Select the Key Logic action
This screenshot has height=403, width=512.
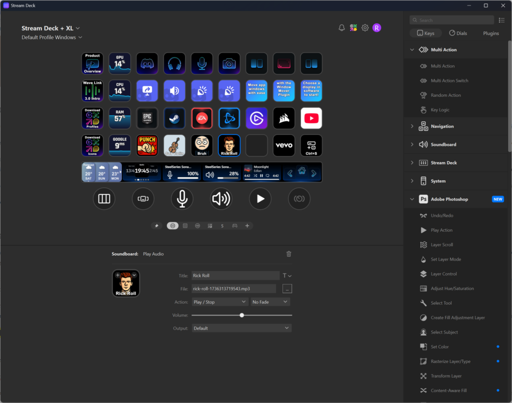(x=440, y=110)
